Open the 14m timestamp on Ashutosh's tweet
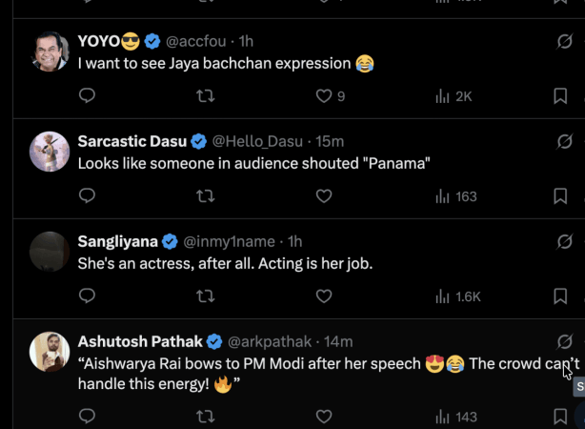The width and height of the screenshot is (585, 429). point(339,341)
